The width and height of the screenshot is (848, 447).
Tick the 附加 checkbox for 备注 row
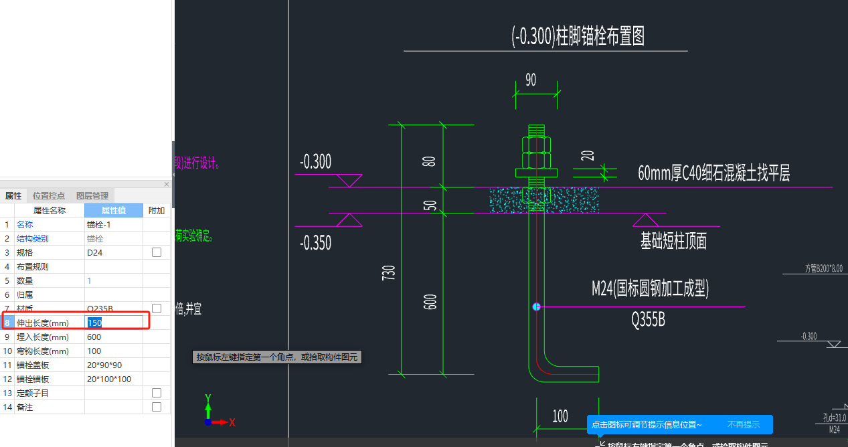157,407
